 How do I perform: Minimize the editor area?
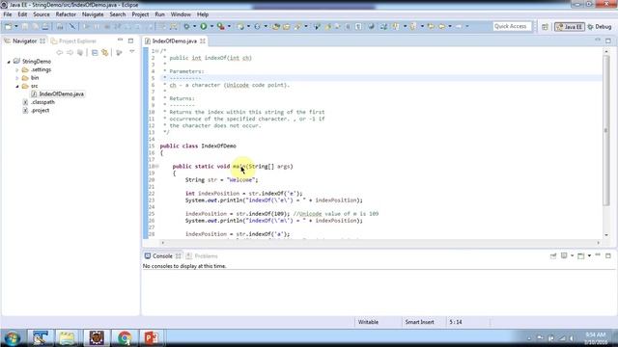pyautogui.click(x=598, y=40)
